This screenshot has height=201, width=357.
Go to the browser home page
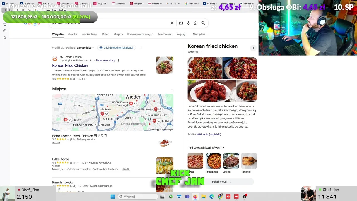29,10
